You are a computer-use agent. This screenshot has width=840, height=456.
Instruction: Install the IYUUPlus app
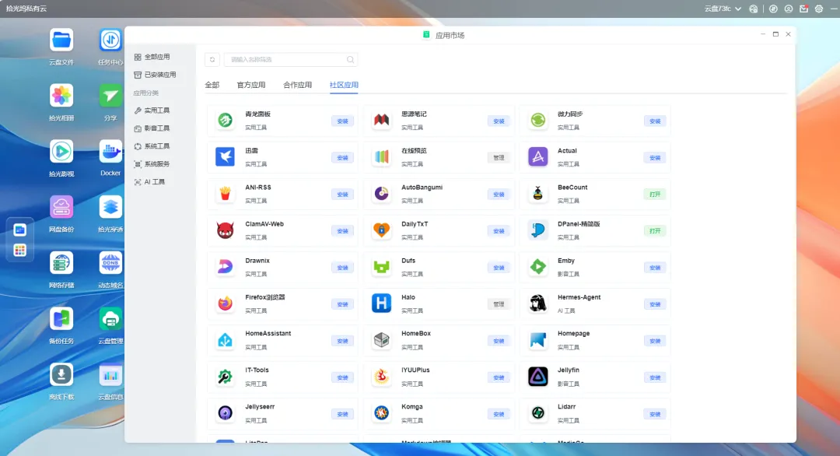tap(499, 377)
